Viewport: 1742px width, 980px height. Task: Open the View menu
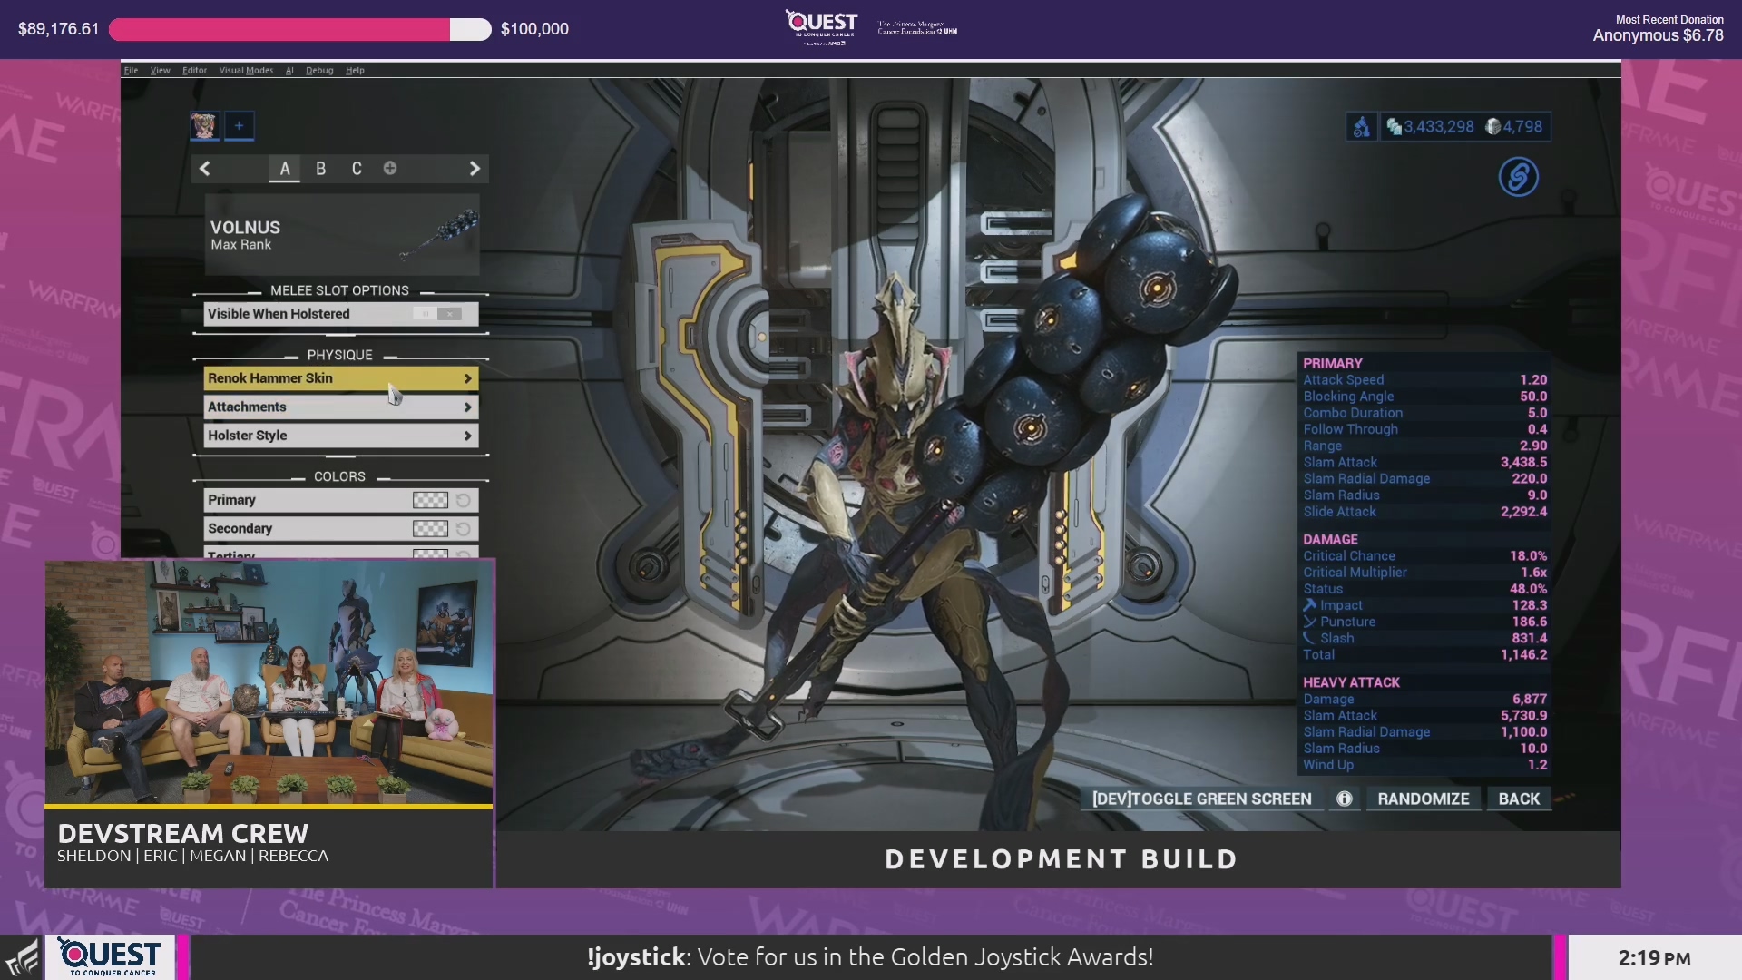point(161,70)
